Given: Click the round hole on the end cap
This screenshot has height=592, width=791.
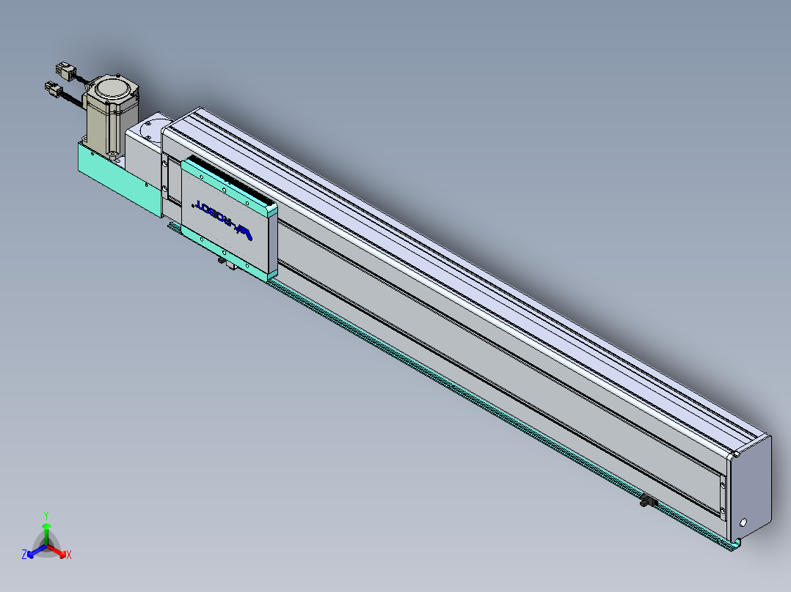Looking at the screenshot, I should click(x=743, y=523).
